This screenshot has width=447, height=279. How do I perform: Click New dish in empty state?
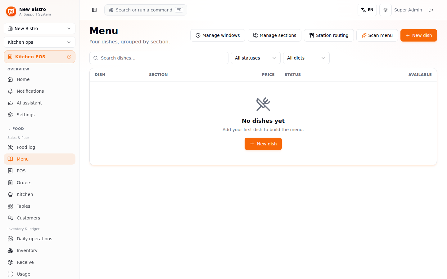click(263, 144)
